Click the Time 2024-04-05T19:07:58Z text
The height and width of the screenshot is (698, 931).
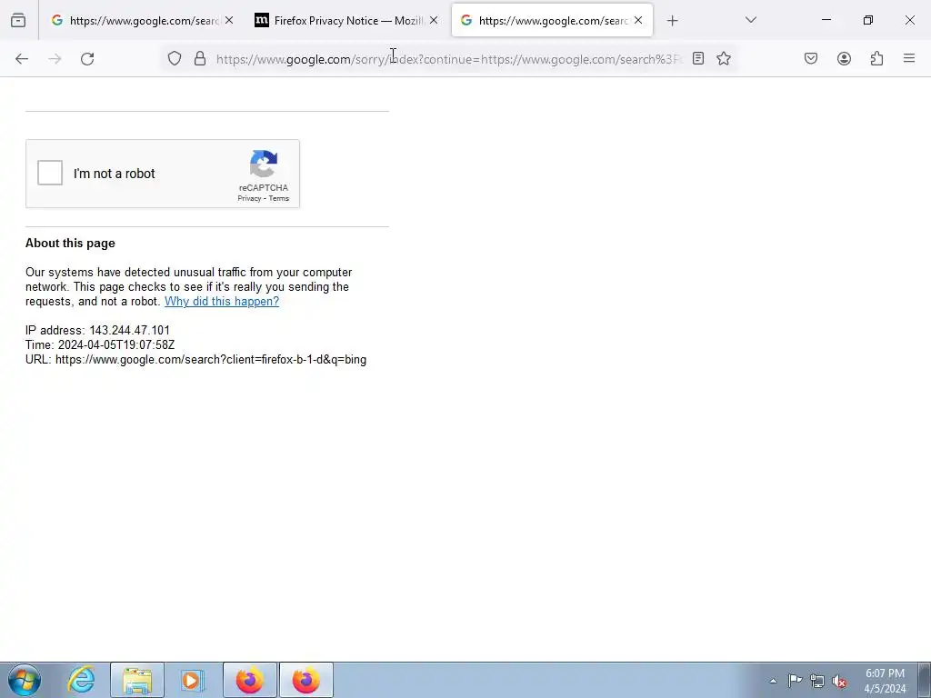tap(100, 344)
